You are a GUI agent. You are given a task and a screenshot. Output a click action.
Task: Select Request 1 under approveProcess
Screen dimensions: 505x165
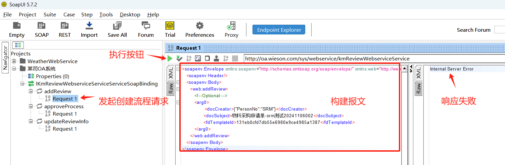[x=65, y=114]
